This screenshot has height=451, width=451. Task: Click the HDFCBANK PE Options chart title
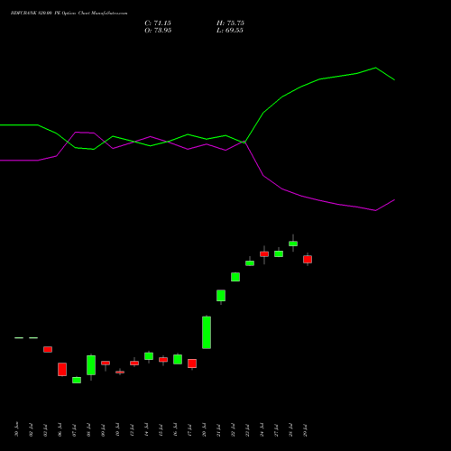click(x=69, y=14)
